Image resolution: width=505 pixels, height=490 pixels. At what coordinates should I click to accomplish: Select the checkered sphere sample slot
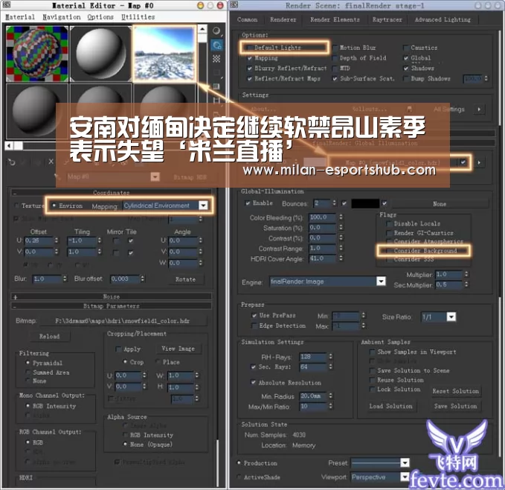37,54
